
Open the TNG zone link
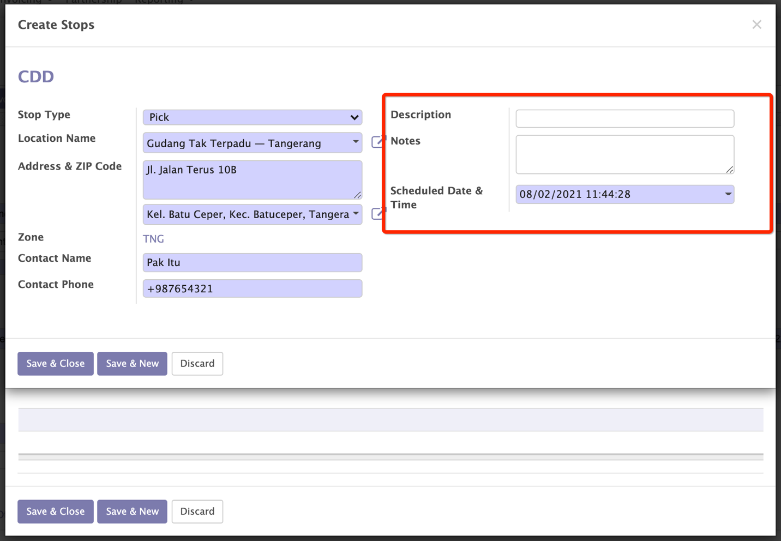point(153,239)
